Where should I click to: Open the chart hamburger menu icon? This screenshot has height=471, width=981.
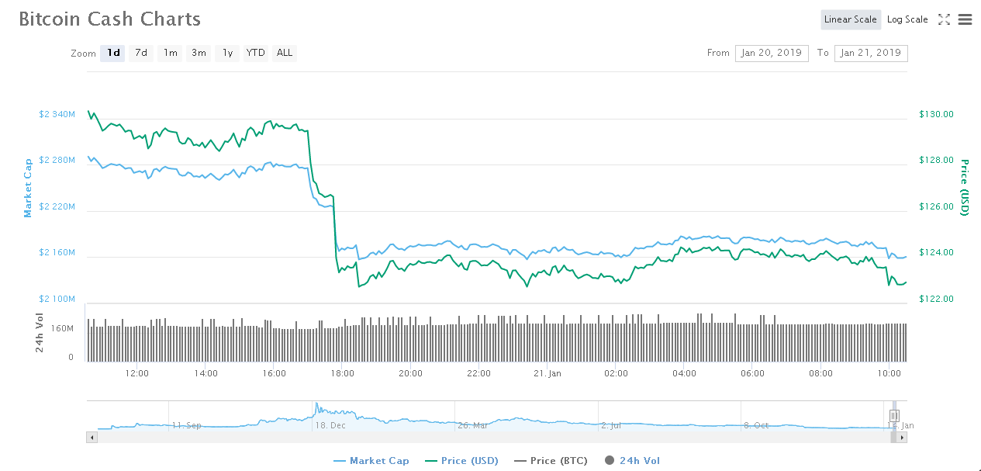[965, 19]
